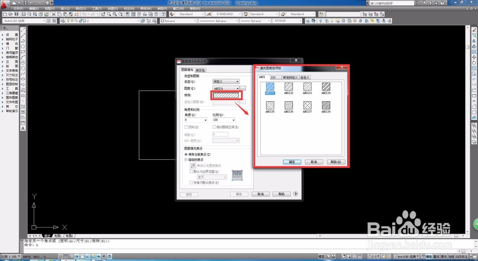
Task: Click the pattern browse ellipsis button
Action: click(x=243, y=88)
